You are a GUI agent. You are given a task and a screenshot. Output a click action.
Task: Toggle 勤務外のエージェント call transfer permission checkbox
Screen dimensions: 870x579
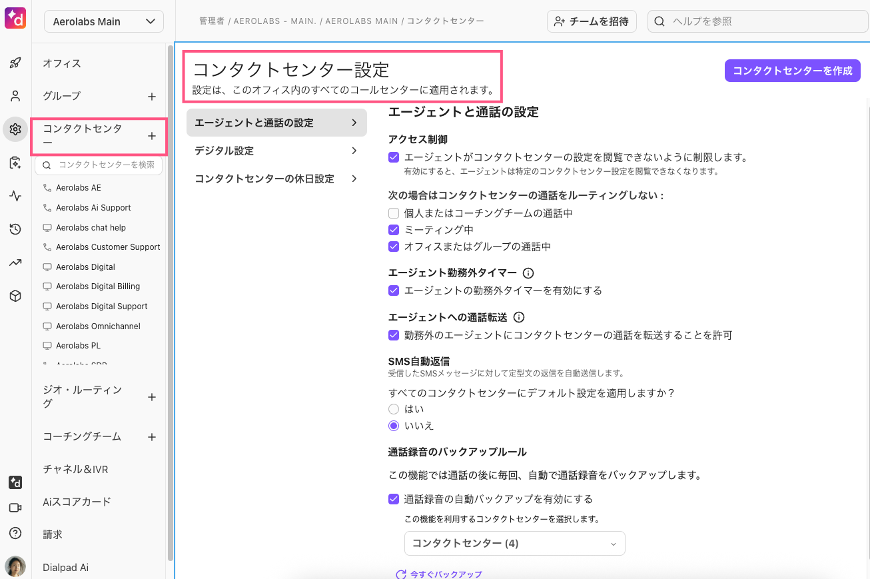[394, 335]
